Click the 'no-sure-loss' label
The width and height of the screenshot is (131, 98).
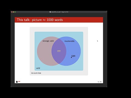tap(36, 73)
